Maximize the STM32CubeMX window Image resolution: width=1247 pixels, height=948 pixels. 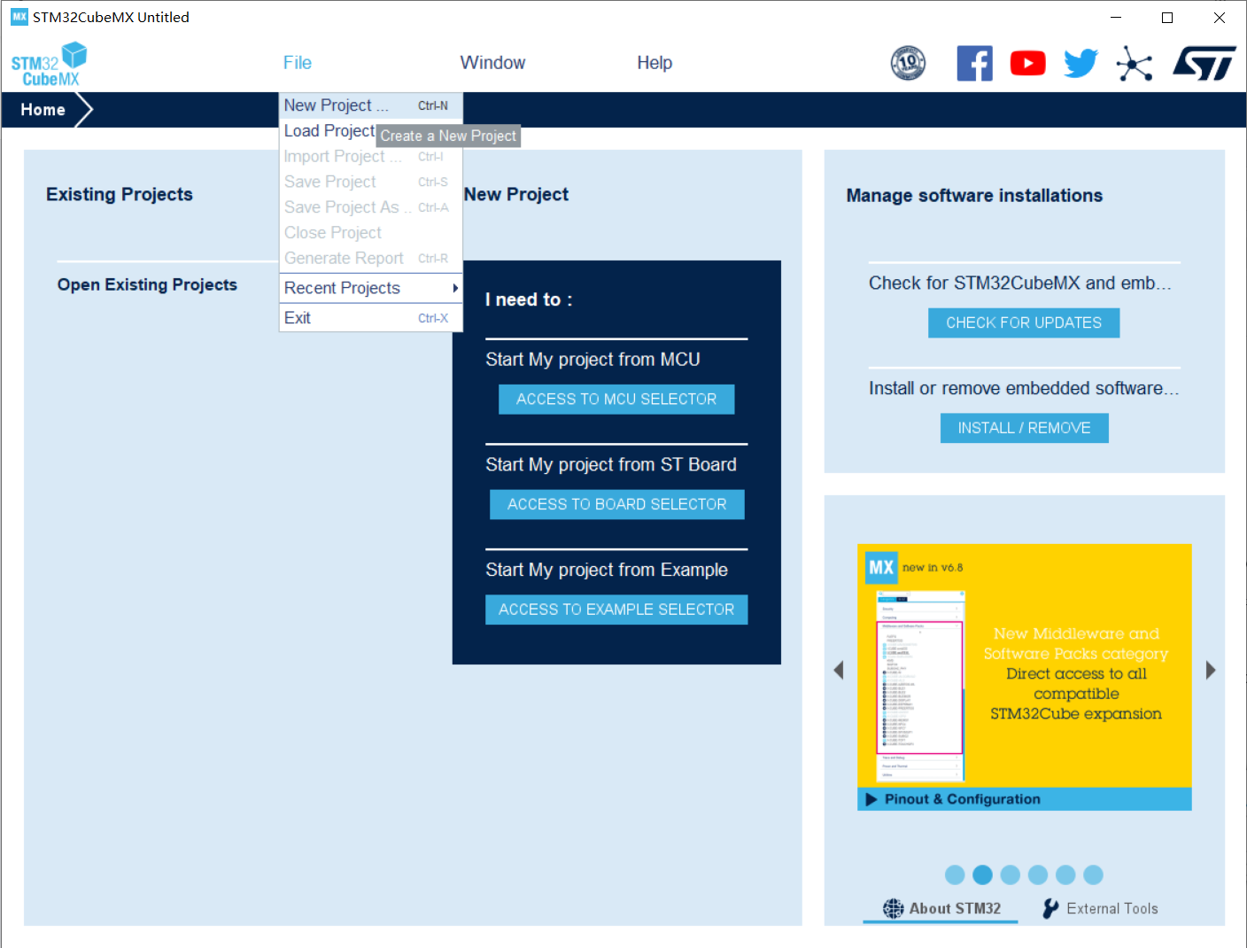click(1167, 18)
